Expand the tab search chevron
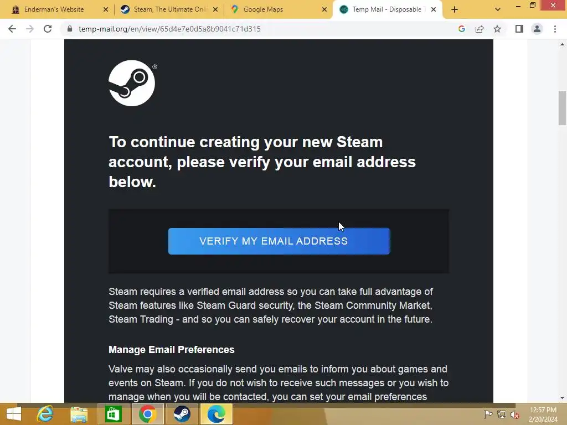Viewport: 567px width, 425px height. 498,9
